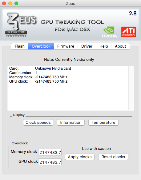This screenshot has height=180, width=141.
Task: Open the Help tab
Action: click(x=104, y=46)
